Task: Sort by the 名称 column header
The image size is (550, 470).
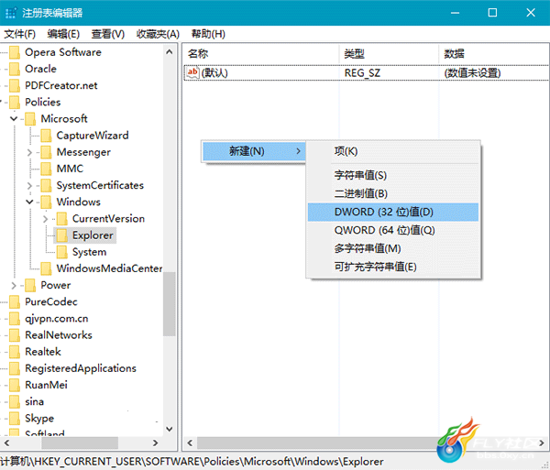Action: 261,54
